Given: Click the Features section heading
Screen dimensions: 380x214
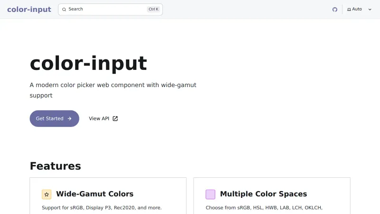Looking at the screenshot, I should (x=55, y=166).
